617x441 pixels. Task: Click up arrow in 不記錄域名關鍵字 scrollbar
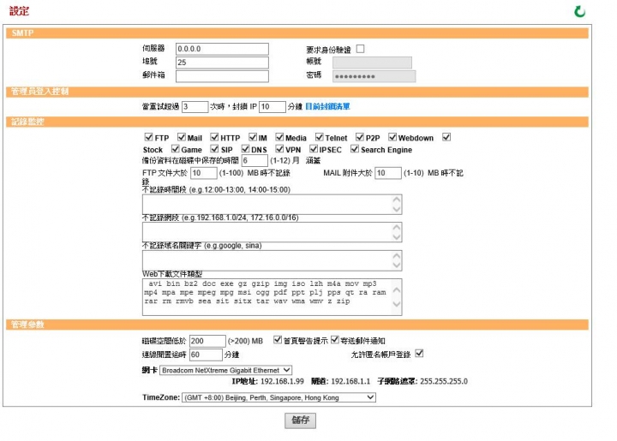click(x=397, y=255)
